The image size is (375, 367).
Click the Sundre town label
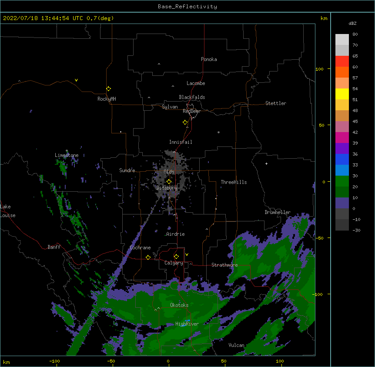click(127, 170)
